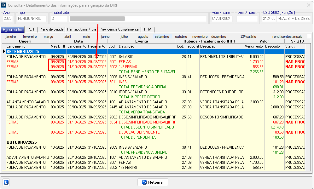Open the rend.isentos anuais tab
Viewport: 314px width, 189px height.
pos(287,37)
